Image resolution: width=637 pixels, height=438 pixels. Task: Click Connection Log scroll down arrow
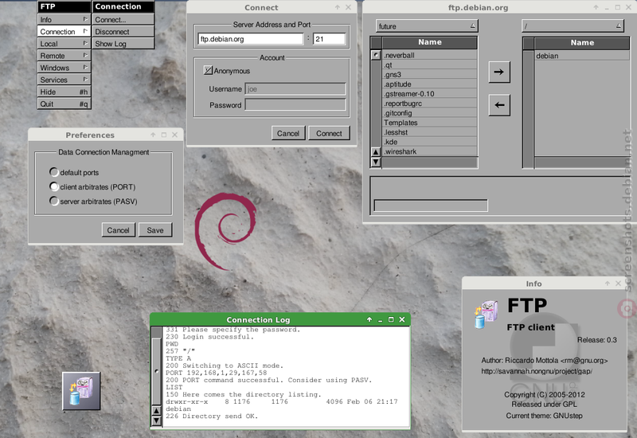(x=156, y=420)
